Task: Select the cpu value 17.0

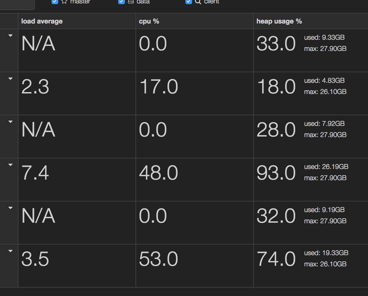Action: pos(159,86)
